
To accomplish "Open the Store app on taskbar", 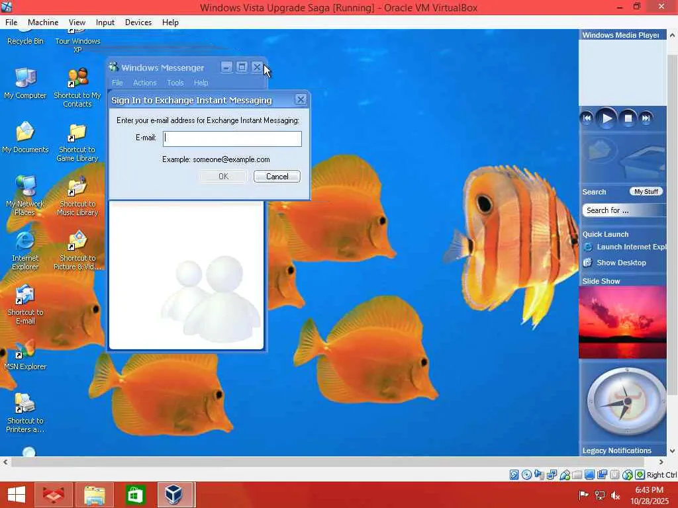I will coord(135,495).
